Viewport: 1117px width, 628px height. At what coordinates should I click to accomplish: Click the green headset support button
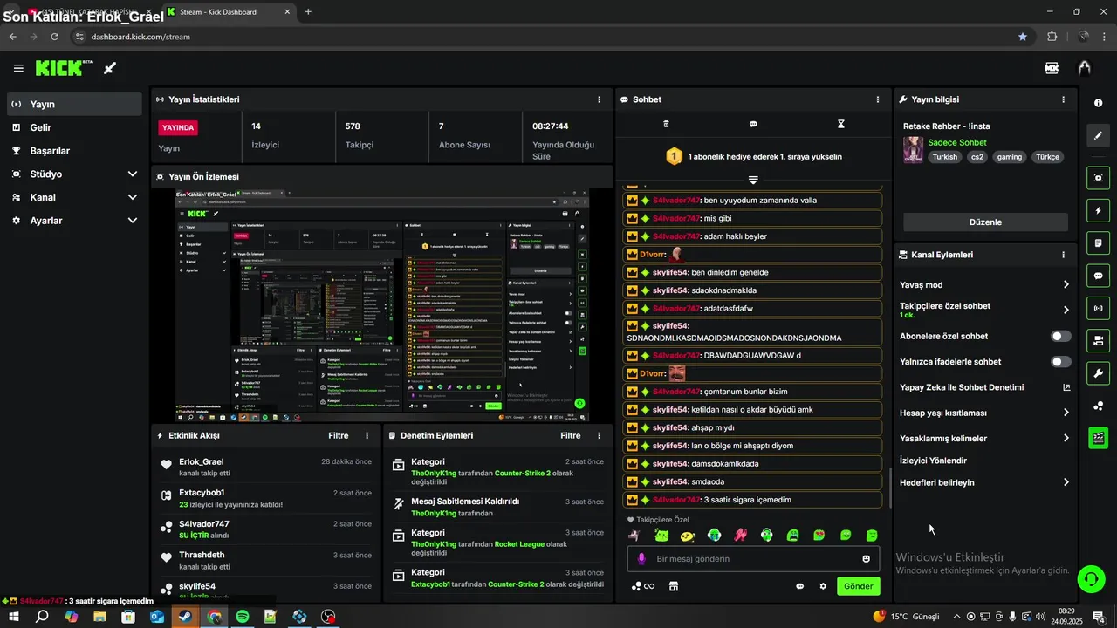tap(1089, 578)
